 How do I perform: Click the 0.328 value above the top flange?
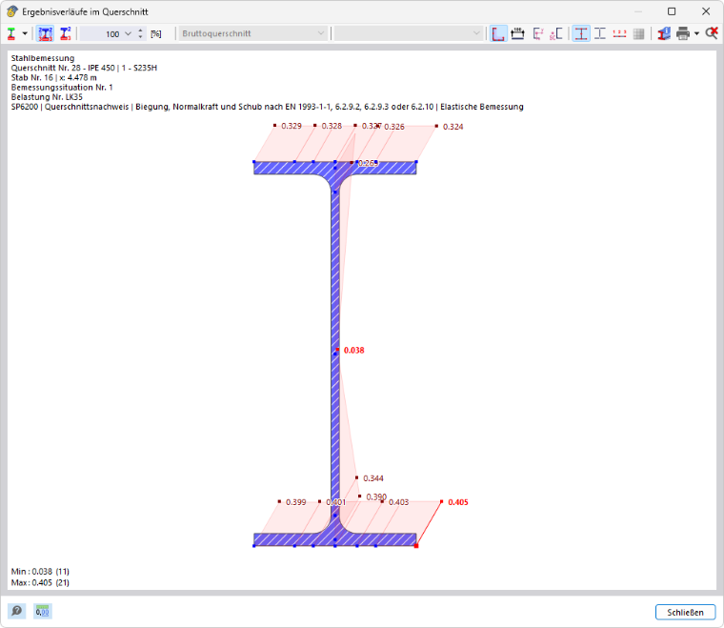(332, 126)
